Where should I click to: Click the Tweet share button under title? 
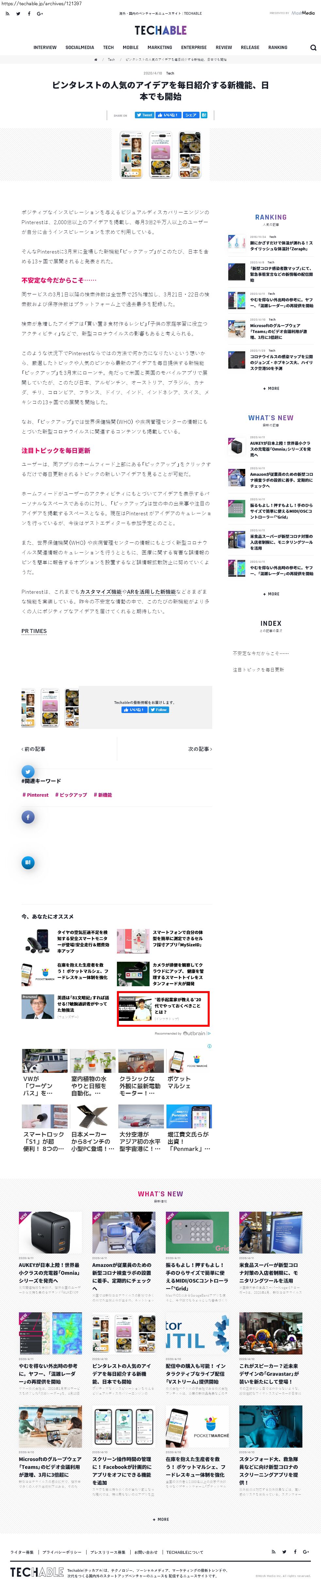point(145,115)
